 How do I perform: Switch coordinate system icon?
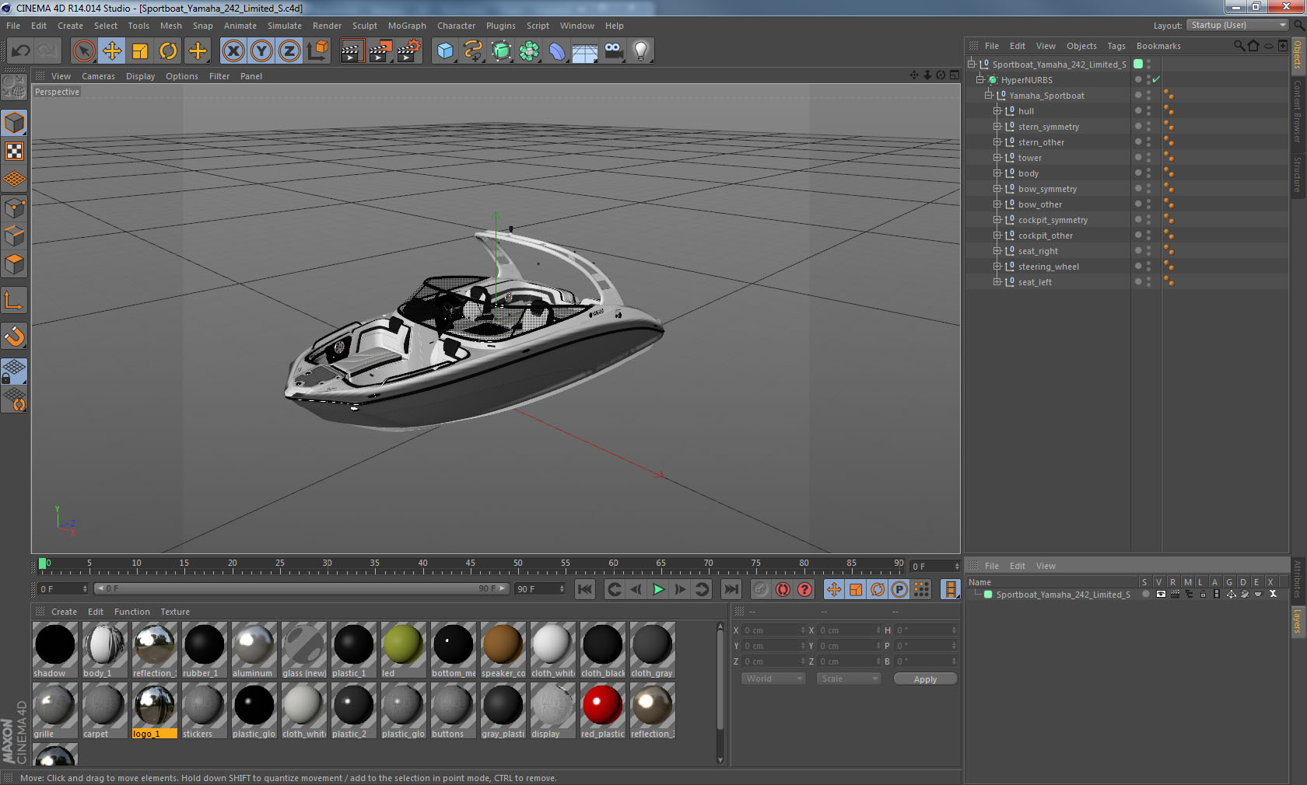[318, 51]
